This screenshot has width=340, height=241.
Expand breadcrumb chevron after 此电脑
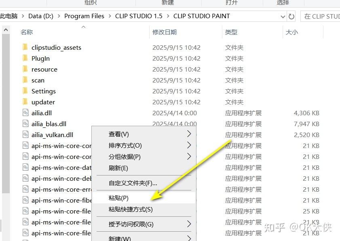(23, 16)
